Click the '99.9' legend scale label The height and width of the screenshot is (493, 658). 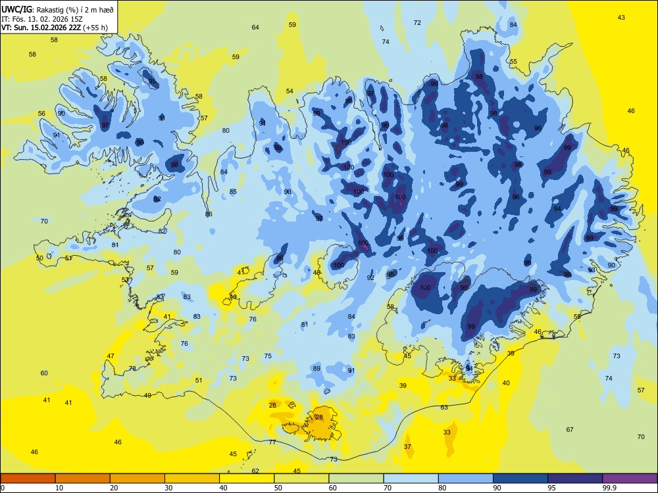[x=609, y=488]
